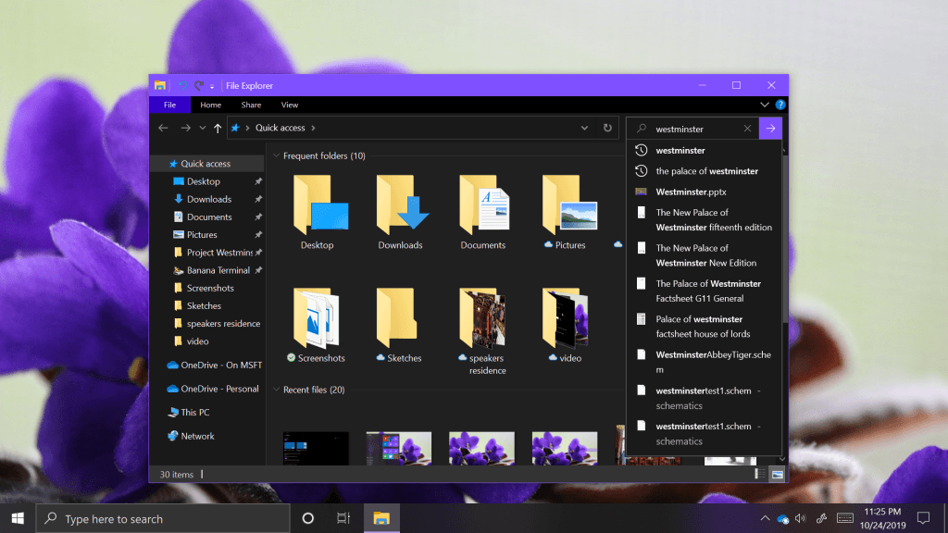Open speakers residence in navigation pane
948x533 pixels.
223,323
